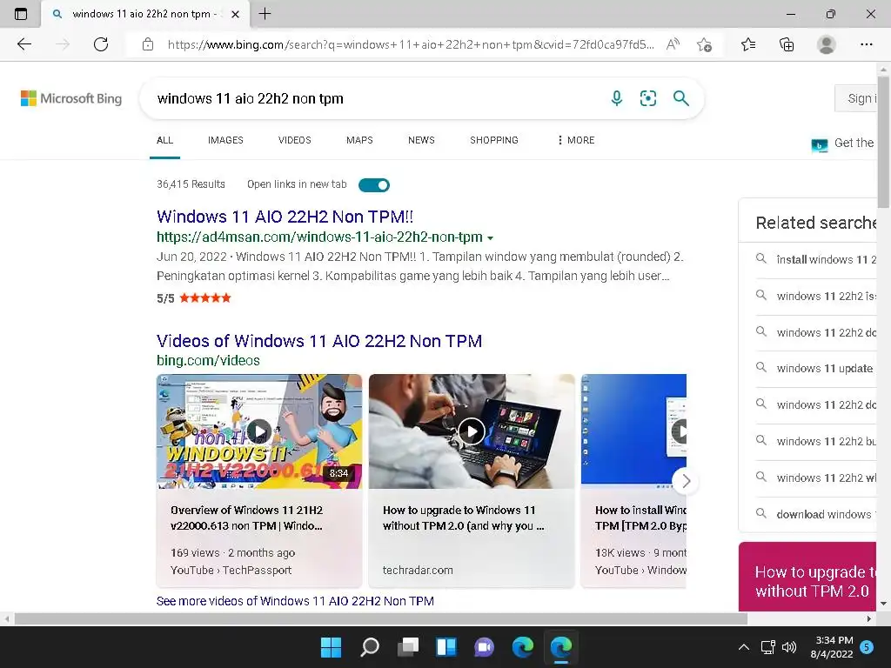Add this page to favorites star icon
Image resolution: width=891 pixels, height=668 pixels.
coord(704,44)
